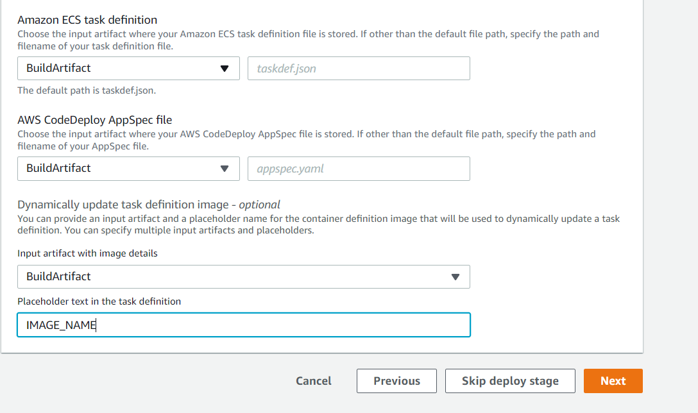Proceed with the orange Next button
Image resolution: width=698 pixels, height=413 pixels.
[613, 381]
